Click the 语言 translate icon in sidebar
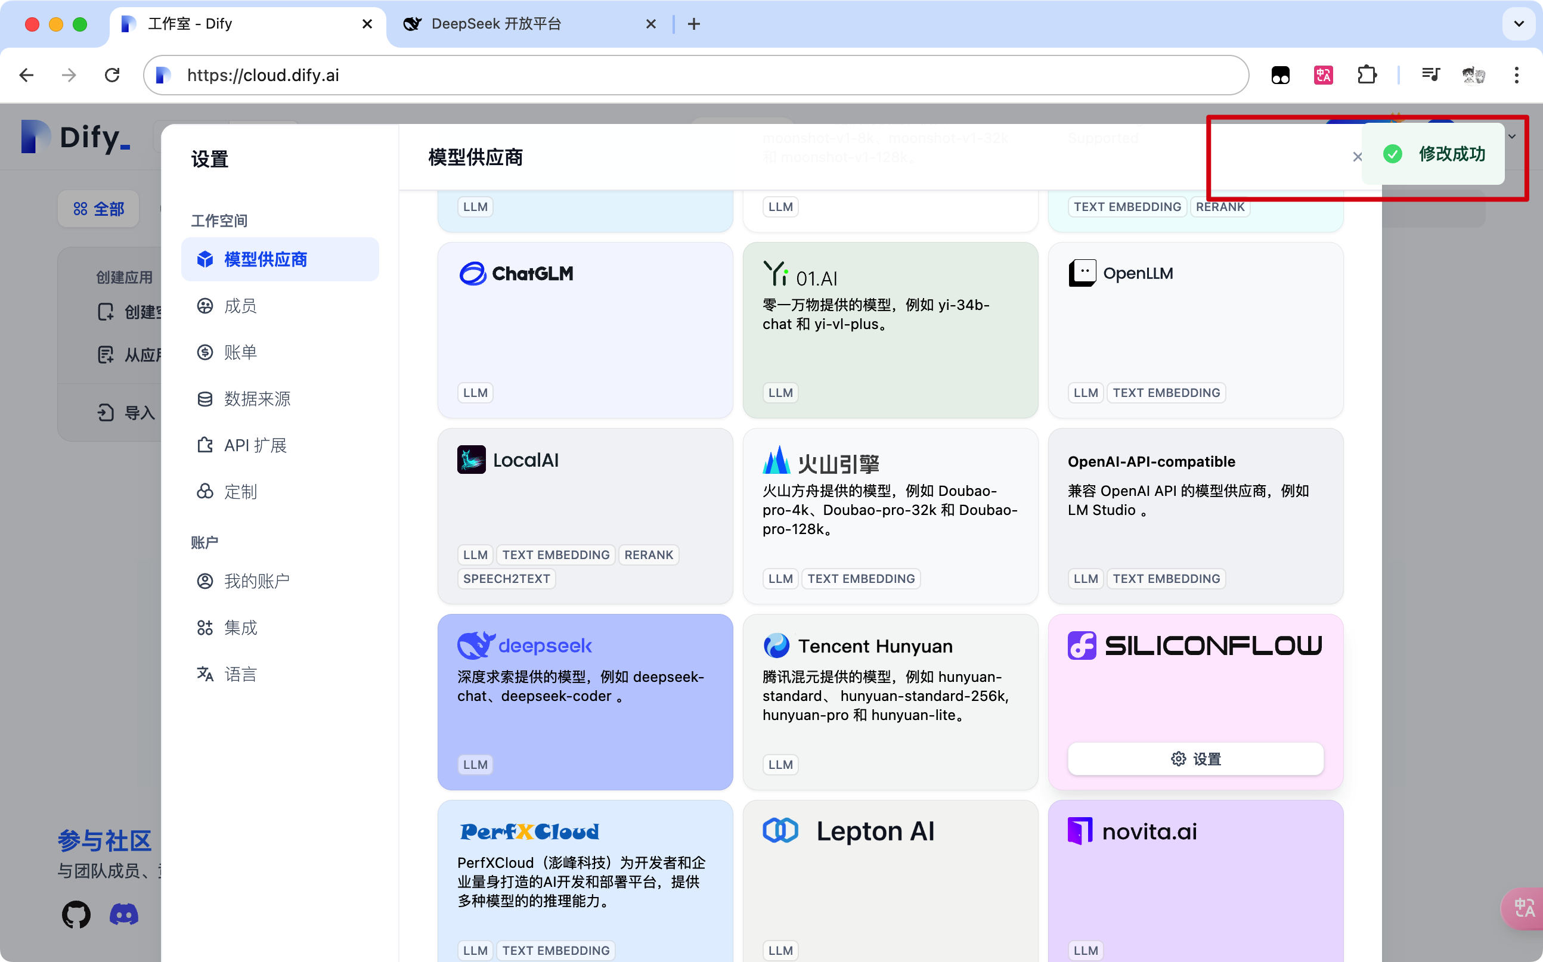This screenshot has height=962, width=1543. tap(205, 675)
